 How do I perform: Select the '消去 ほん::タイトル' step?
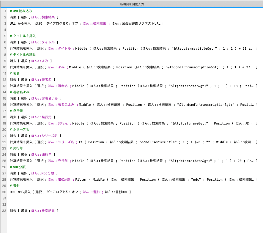coord(34,42)
